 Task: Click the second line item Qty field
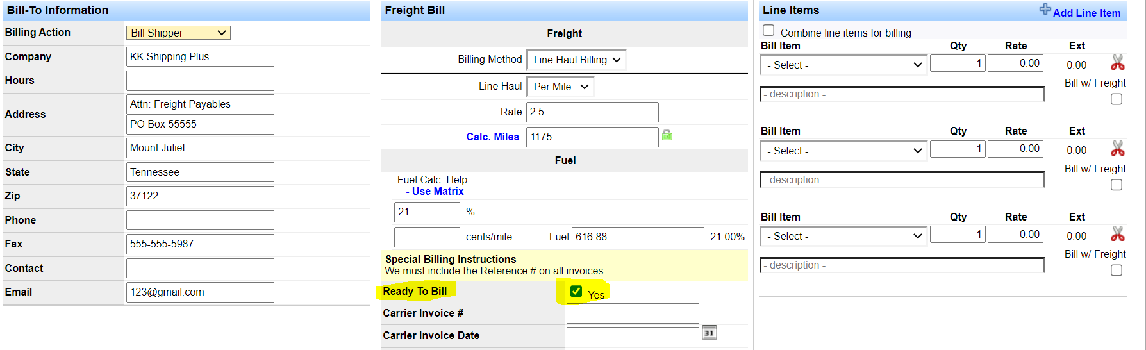click(958, 149)
